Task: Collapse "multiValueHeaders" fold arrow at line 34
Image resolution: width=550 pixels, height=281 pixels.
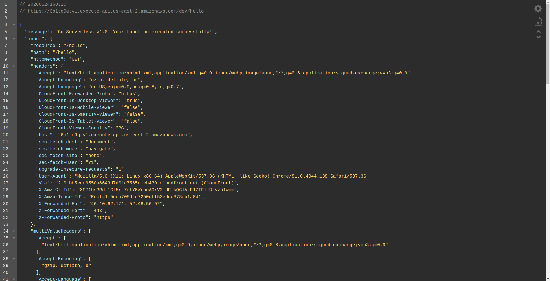Action: (x=14, y=231)
